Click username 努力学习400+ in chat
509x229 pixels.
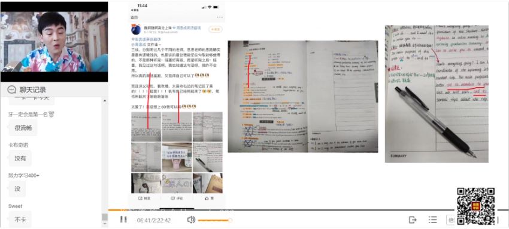point(24,175)
